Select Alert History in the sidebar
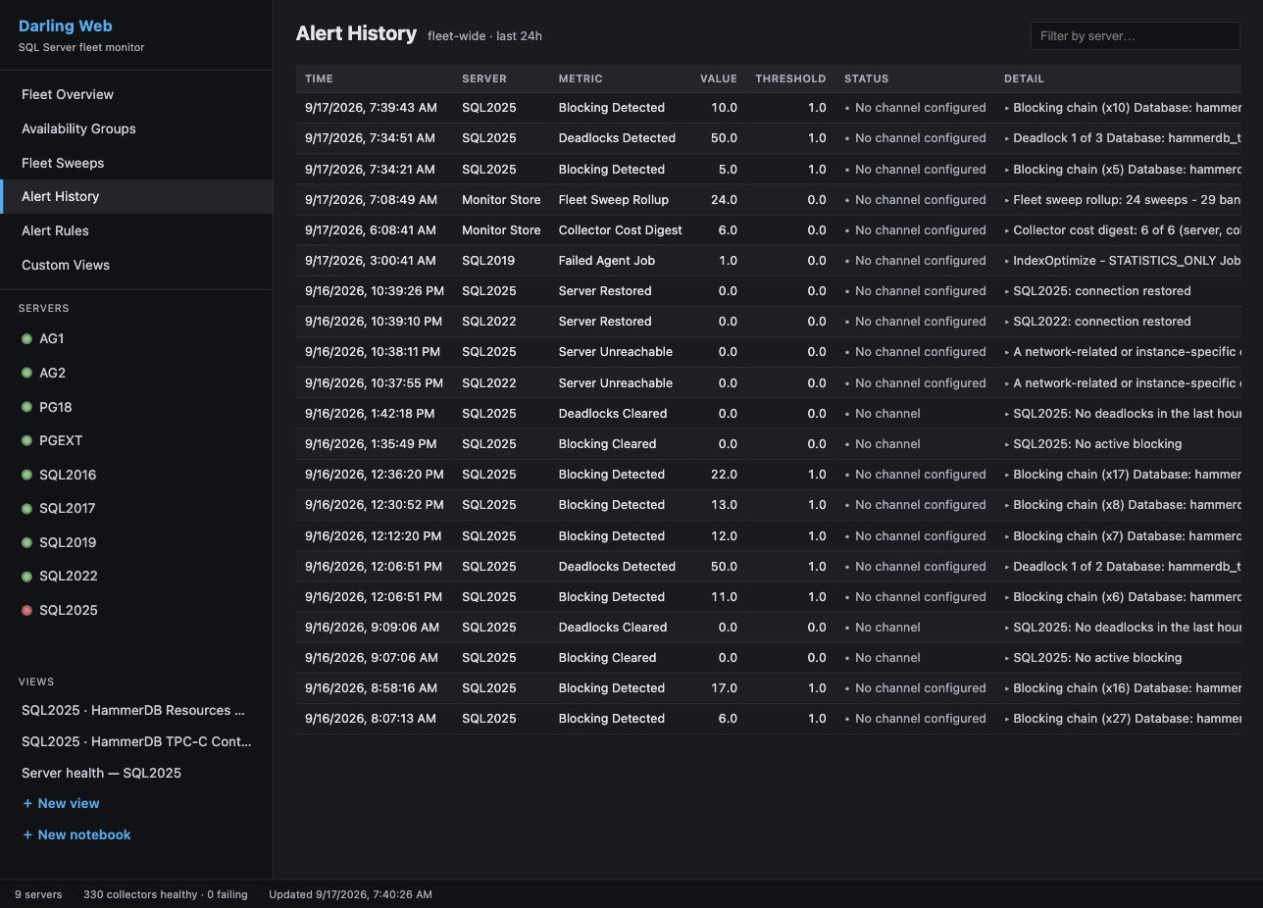Screen dimensions: 1263x908 (136, 196)
